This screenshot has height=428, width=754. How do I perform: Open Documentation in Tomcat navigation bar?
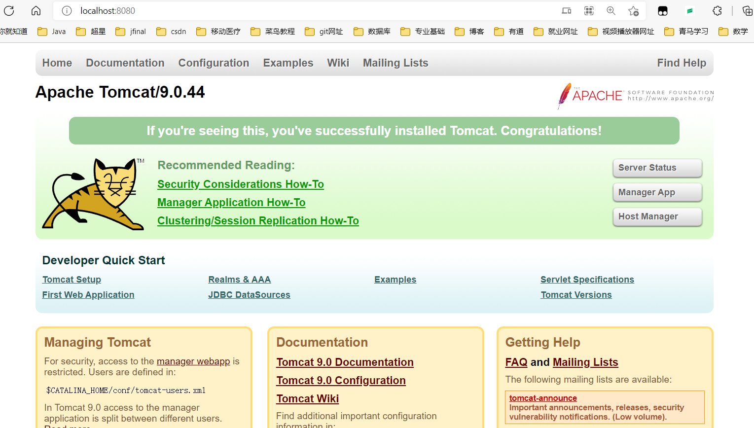coord(125,63)
